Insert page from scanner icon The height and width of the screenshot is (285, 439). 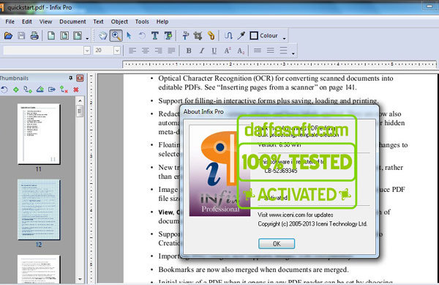coord(40,89)
